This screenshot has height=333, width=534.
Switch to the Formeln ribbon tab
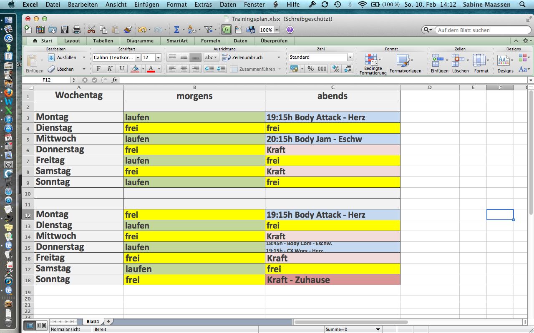[x=210, y=41]
